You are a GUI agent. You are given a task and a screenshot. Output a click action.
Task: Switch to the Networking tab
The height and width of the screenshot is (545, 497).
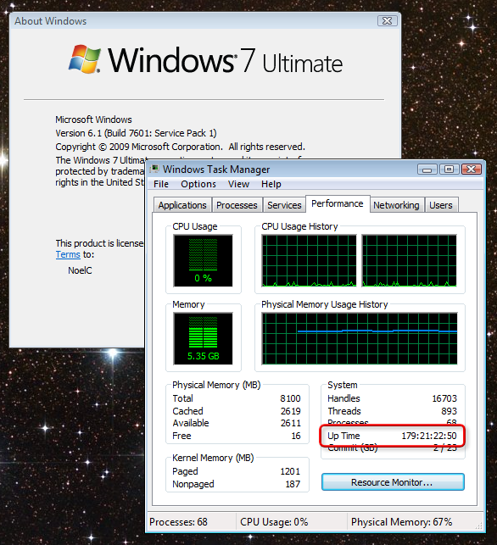[396, 205]
